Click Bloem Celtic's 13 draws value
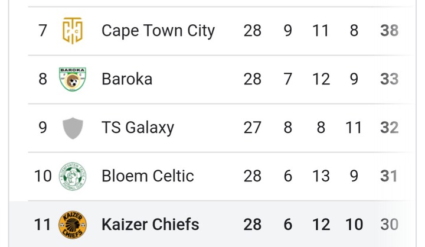This screenshot has width=425, height=247. coord(321,176)
